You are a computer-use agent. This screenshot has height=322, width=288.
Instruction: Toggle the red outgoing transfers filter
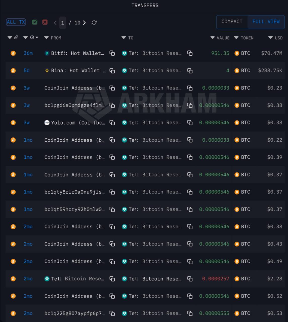(x=45, y=22)
